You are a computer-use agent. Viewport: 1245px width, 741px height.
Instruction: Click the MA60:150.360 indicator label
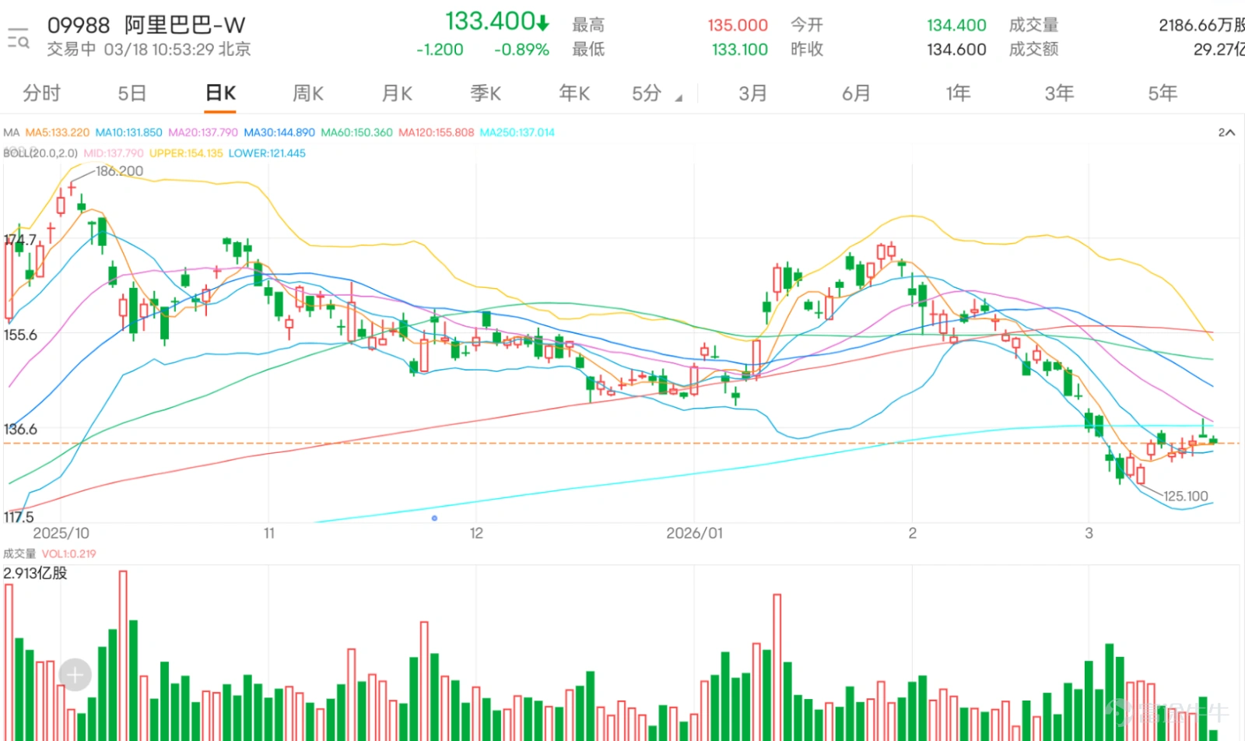coord(357,132)
